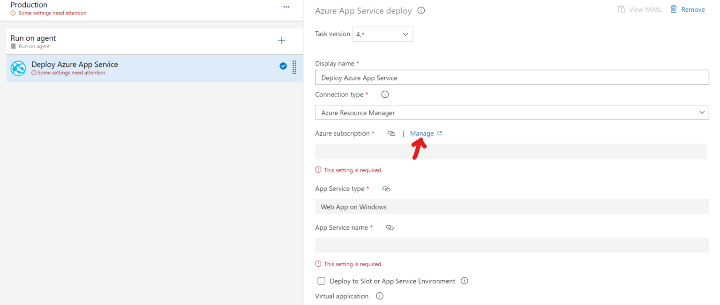Viewport: 720px width, 305px height.
Task: Click the Display name text field
Action: [x=511, y=78]
